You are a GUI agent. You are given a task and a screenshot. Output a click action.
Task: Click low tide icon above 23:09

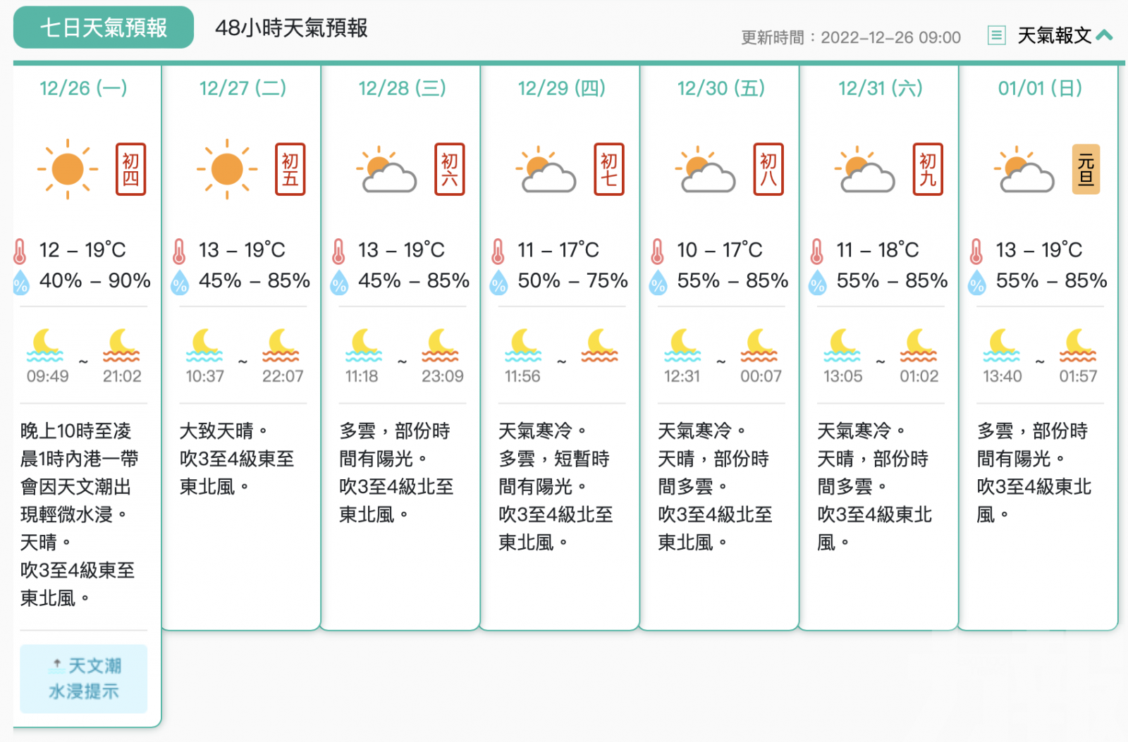pyautogui.click(x=440, y=345)
